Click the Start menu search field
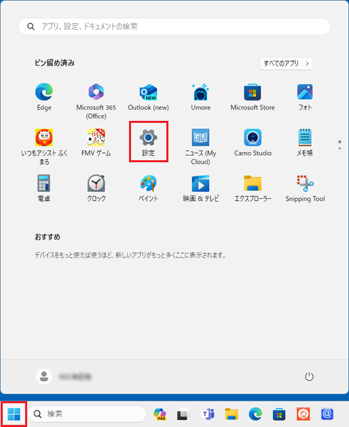 pyautogui.click(x=174, y=26)
